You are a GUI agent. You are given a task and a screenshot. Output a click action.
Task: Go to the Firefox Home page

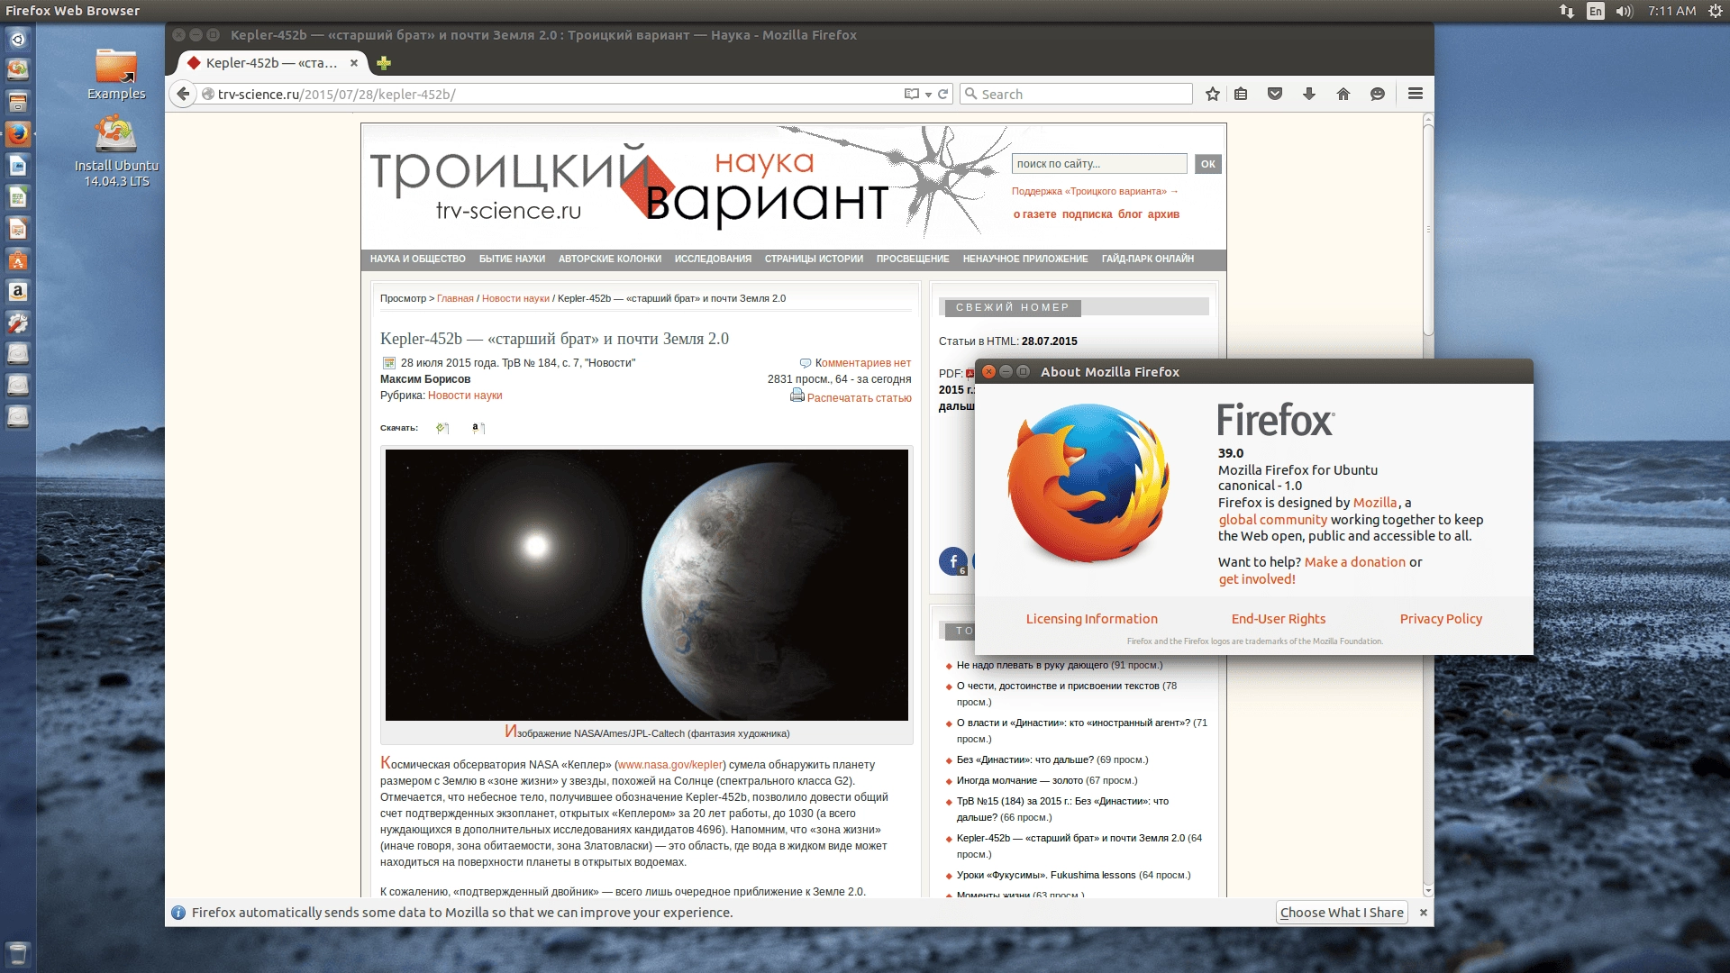tap(1343, 94)
